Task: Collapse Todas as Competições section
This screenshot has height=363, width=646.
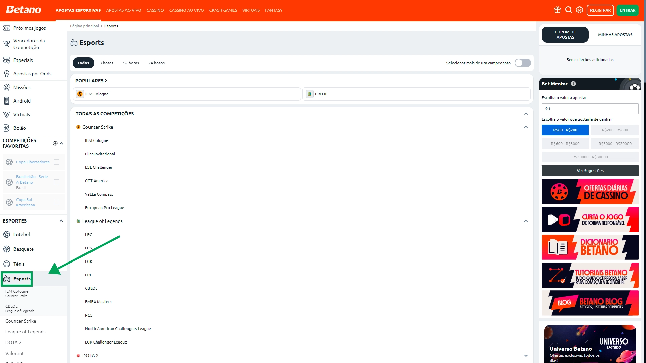Action: tap(526, 114)
